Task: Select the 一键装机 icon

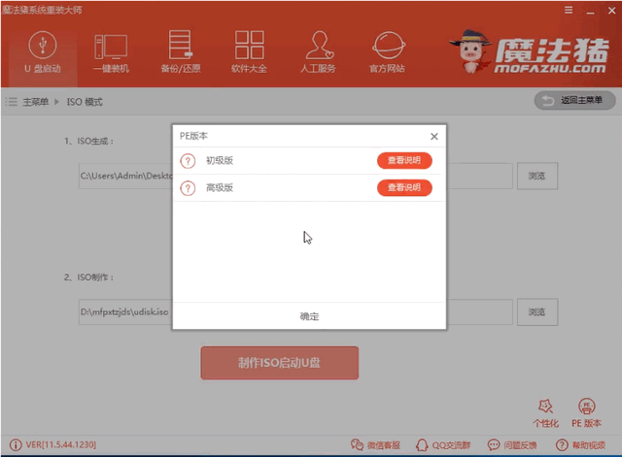Action: click(x=111, y=51)
